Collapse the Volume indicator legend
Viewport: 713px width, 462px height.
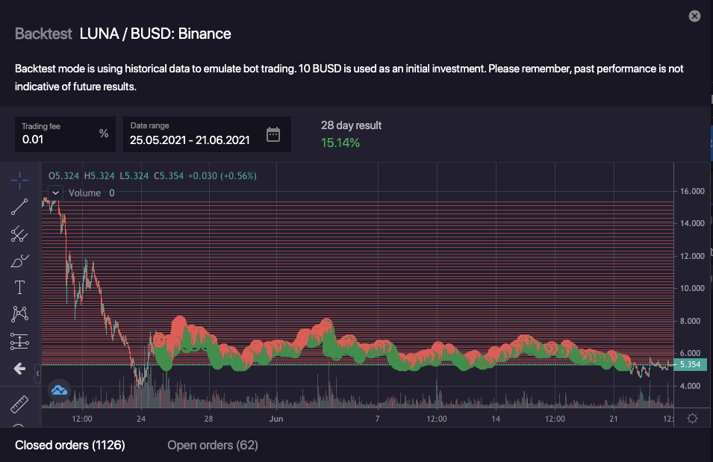click(x=55, y=193)
